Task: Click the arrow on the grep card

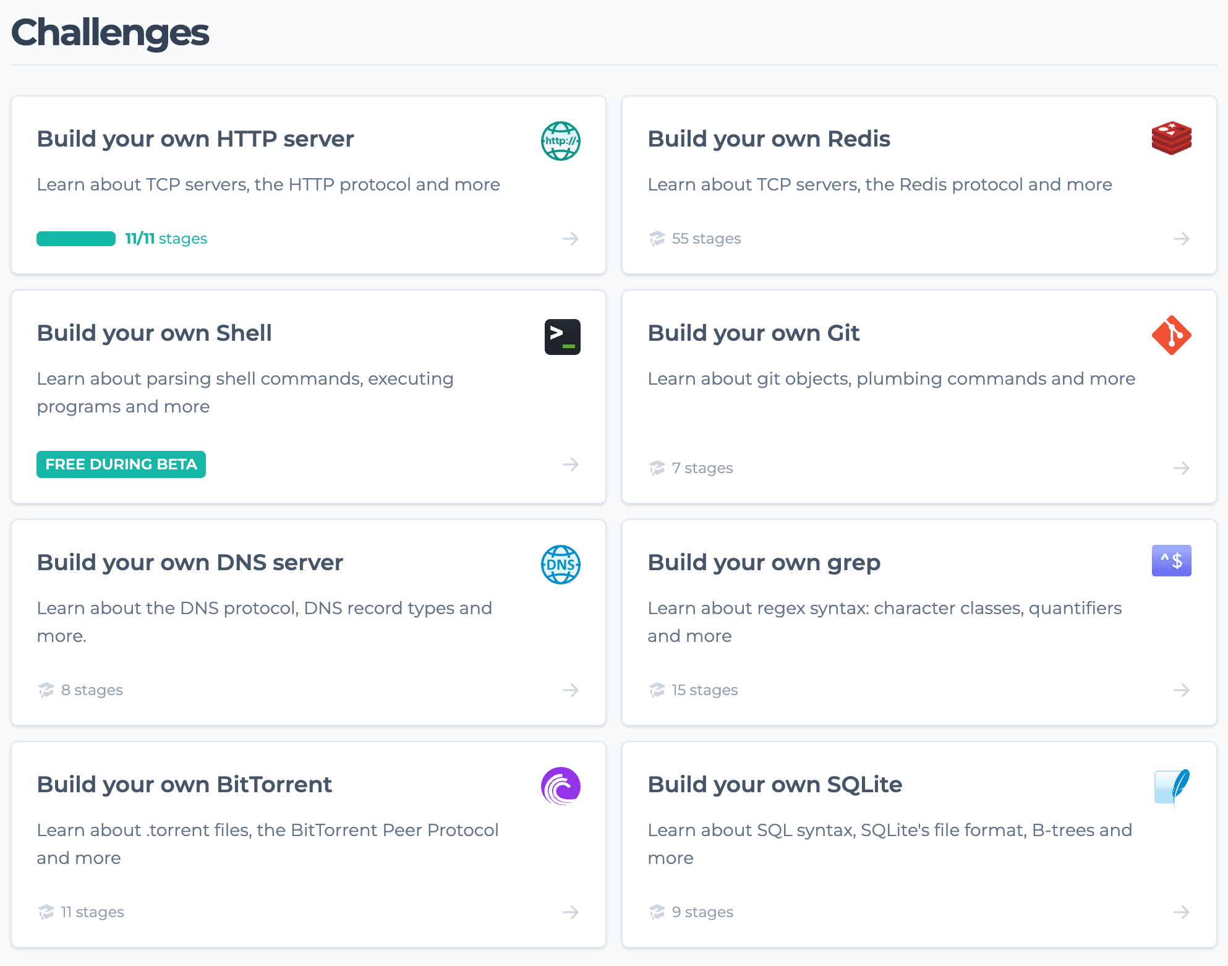Action: (1181, 690)
